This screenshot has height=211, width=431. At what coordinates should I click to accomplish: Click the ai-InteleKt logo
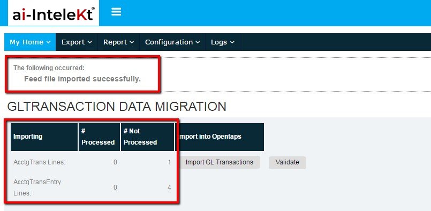pyautogui.click(x=54, y=13)
